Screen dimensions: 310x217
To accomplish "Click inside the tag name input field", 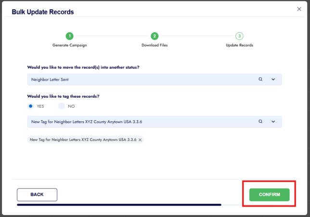I will click(x=140, y=122).
